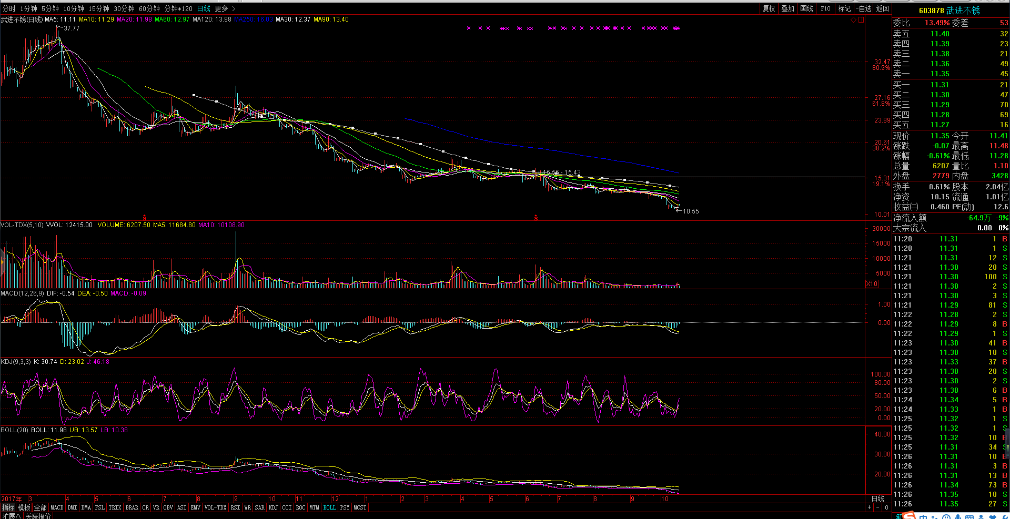Select the CR indicator
Image resolution: width=1010 pixels, height=519 pixels.
(145, 507)
